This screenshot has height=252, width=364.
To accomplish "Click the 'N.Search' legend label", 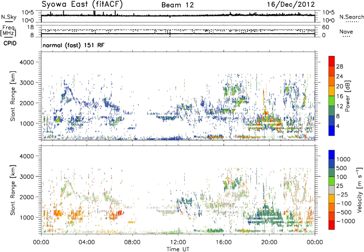I will pyautogui.click(x=351, y=17).
